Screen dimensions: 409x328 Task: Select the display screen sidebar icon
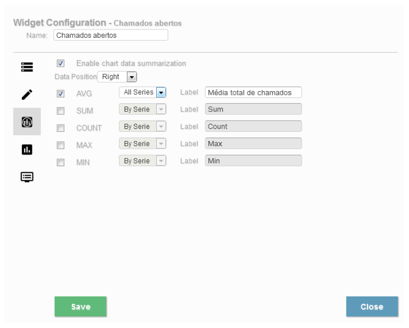27,177
